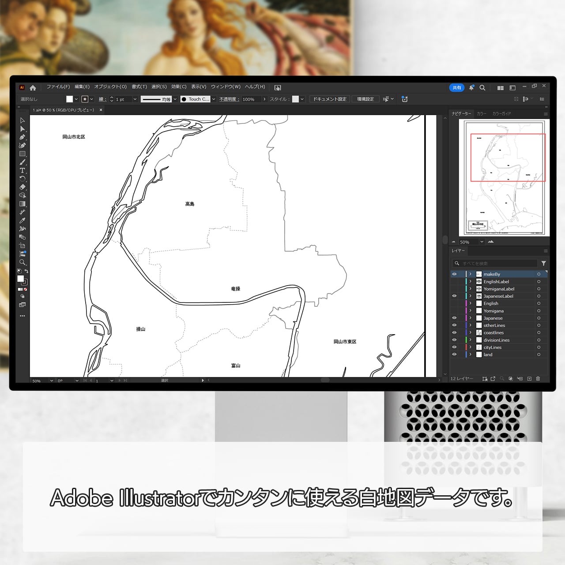Click the 環境設定 button
The image size is (565, 565).
click(x=365, y=99)
